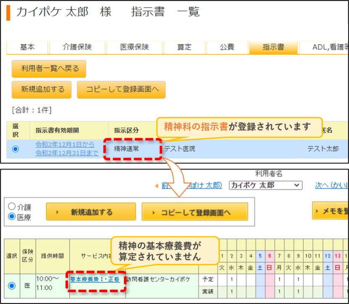Click the 次へ next user link
Screen dimensions: 349x304
point(332,185)
